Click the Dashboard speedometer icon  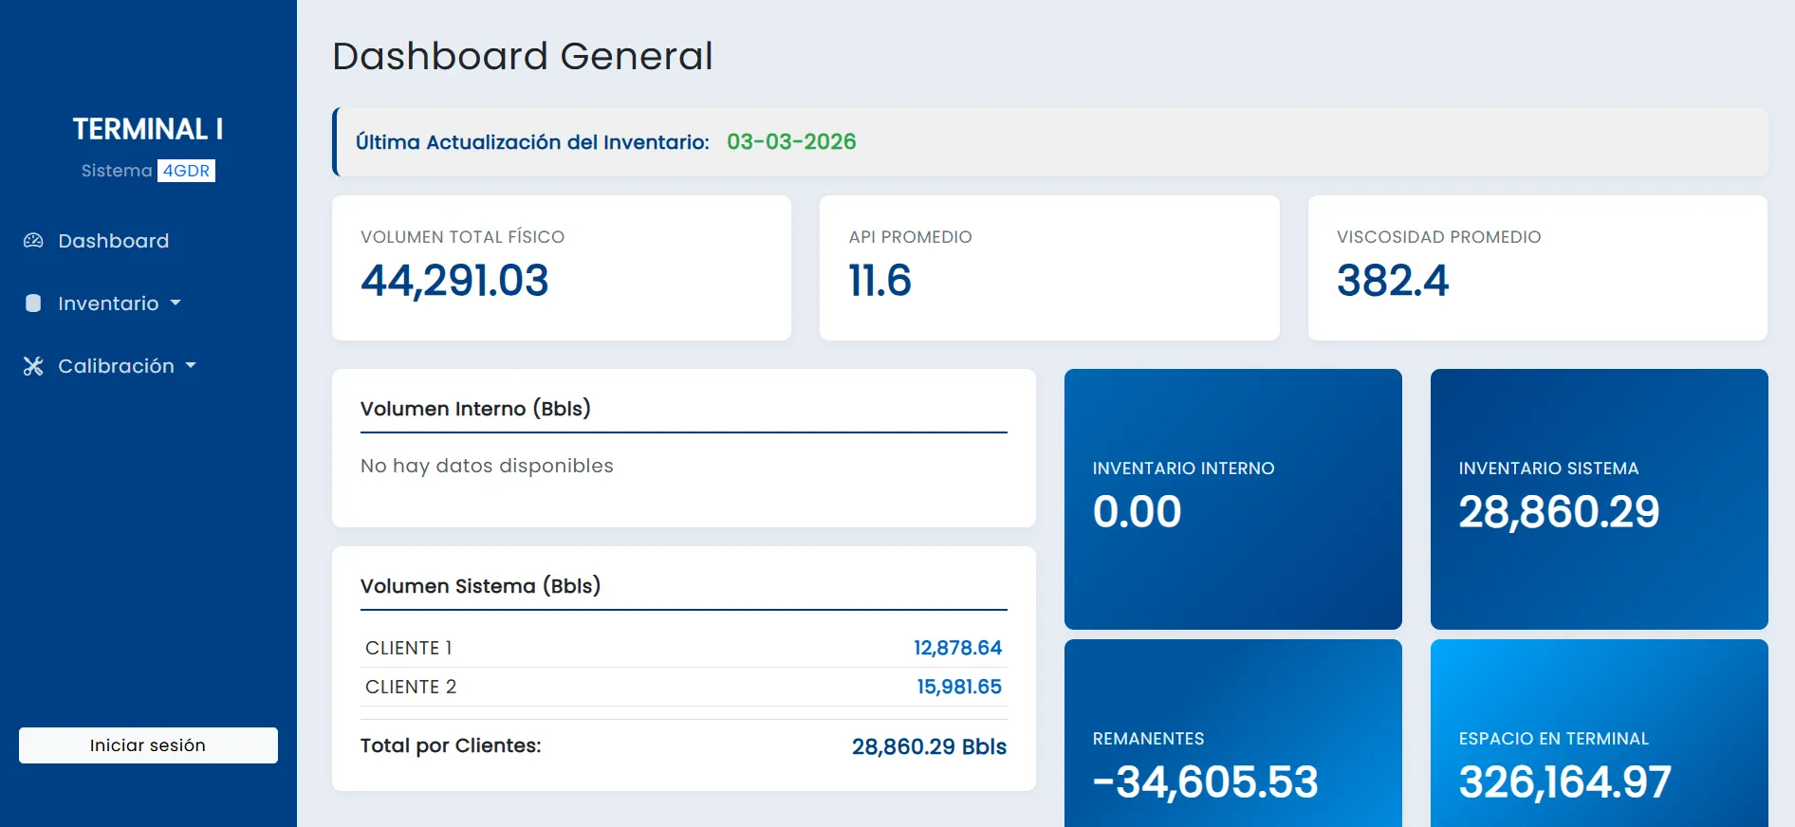point(33,241)
